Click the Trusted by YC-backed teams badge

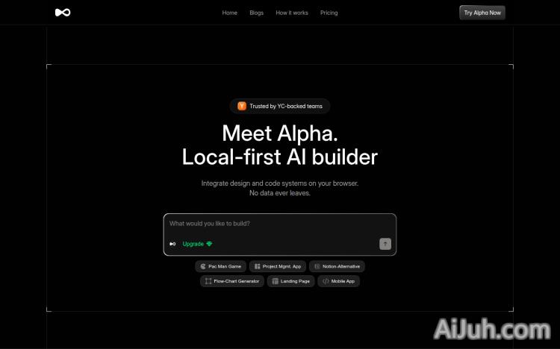[280, 106]
